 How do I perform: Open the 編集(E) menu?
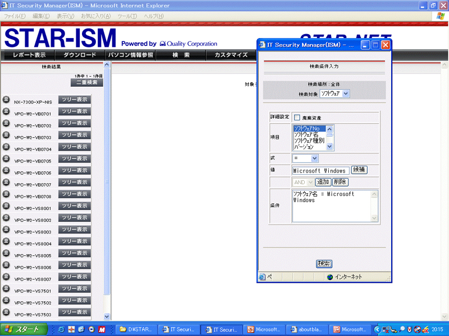41,16
